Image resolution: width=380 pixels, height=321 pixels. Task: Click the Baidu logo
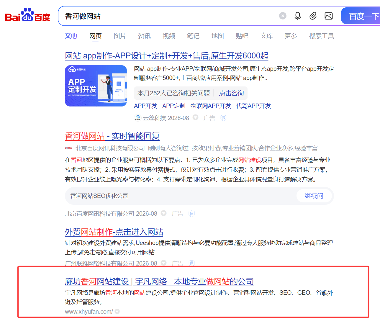pyautogui.click(x=27, y=15)
